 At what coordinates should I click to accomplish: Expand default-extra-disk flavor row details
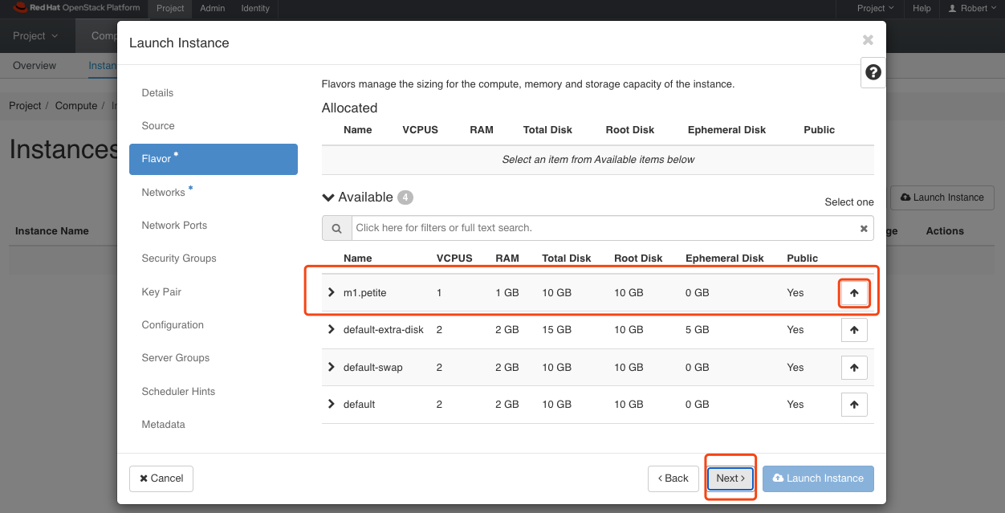[x=332, y=329]
